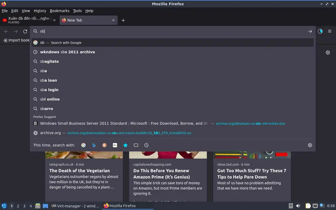336x210 pixels.
Task: Open the Edit menu
Action: click(15, 11)
